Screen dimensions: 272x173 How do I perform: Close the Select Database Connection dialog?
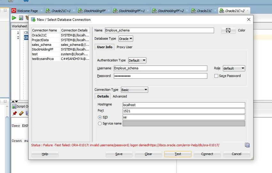(249, 20)
